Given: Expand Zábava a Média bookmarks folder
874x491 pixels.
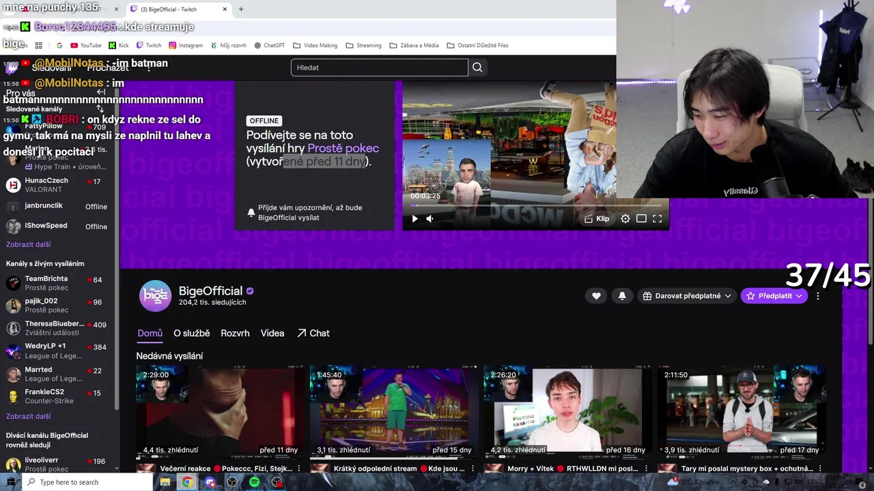Looking at the screenshot, I should pyautogui.click(x=414, y=46).
